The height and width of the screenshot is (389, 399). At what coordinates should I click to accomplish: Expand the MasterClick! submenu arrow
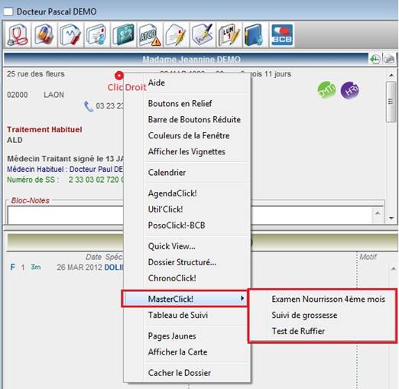242,298
